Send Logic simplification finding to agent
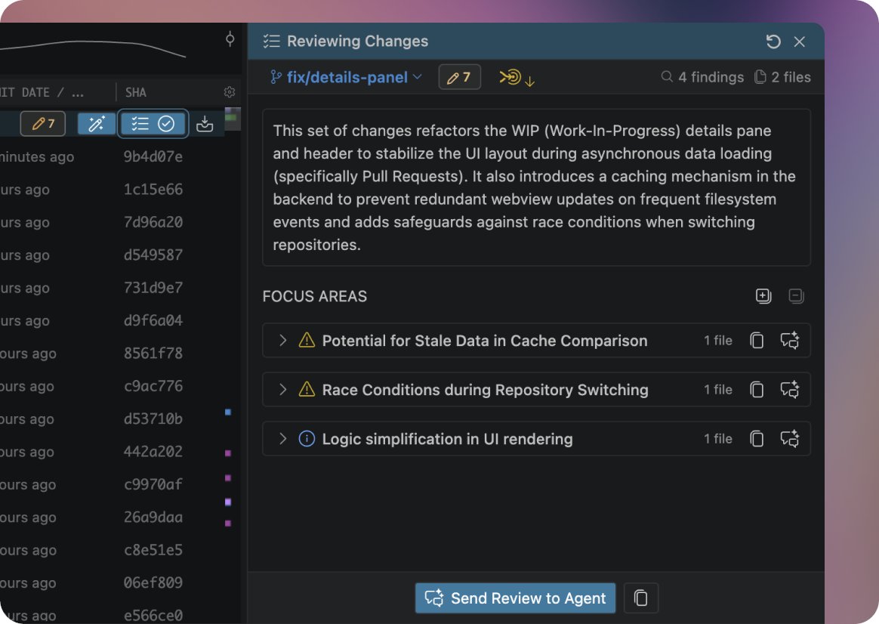This screenshot has height=624, width=879. [790, 438]
